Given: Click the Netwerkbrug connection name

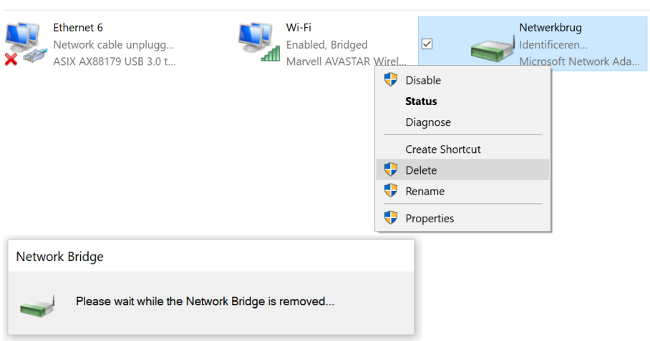Looking at the screenshot, I should click(550, 28).
